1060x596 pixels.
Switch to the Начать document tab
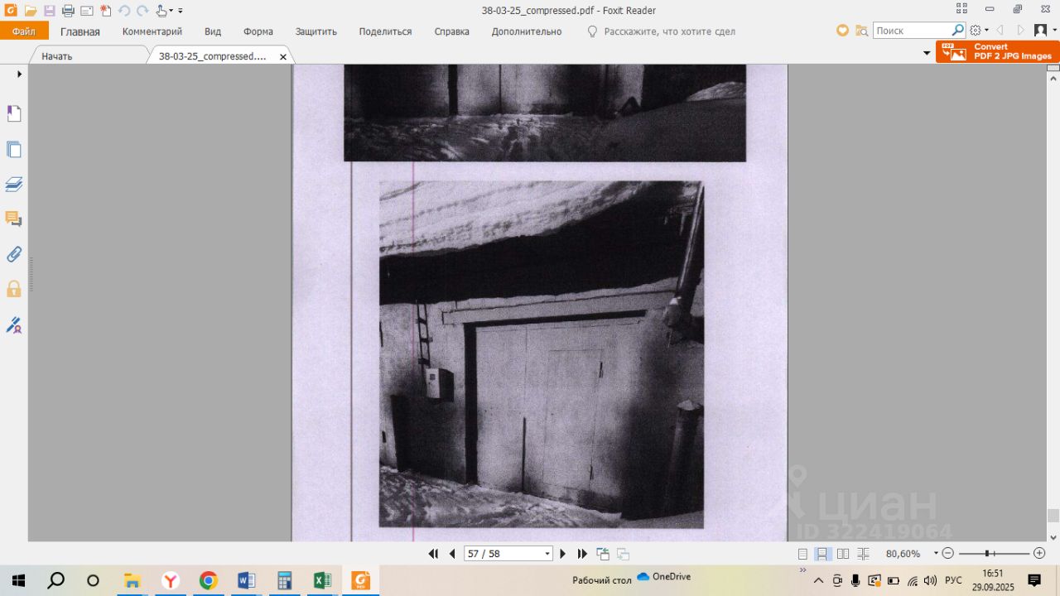click(x=57, y=56)
